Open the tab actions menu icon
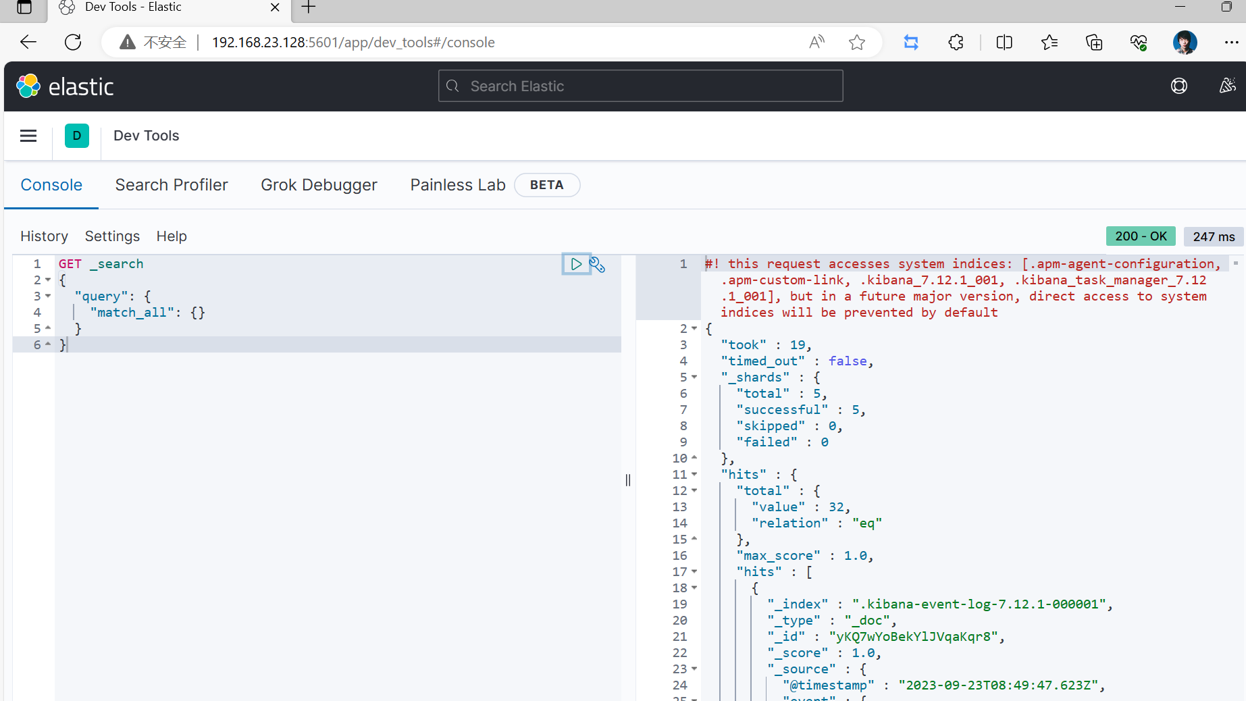 coord(24,7)
